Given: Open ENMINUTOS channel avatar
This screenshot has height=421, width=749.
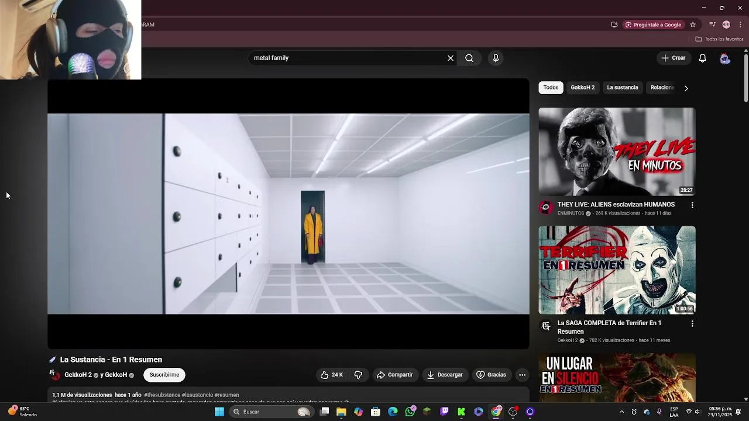Looking at the screenshot, I should pyautogui.click(x=545, y=207).
